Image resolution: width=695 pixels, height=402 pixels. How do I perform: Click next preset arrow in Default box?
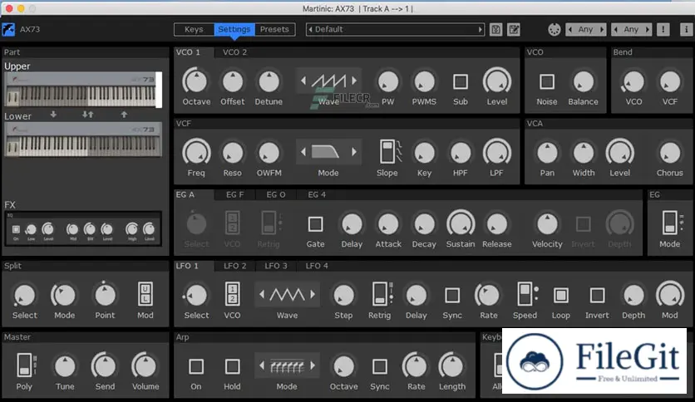[x=480, y=30]
